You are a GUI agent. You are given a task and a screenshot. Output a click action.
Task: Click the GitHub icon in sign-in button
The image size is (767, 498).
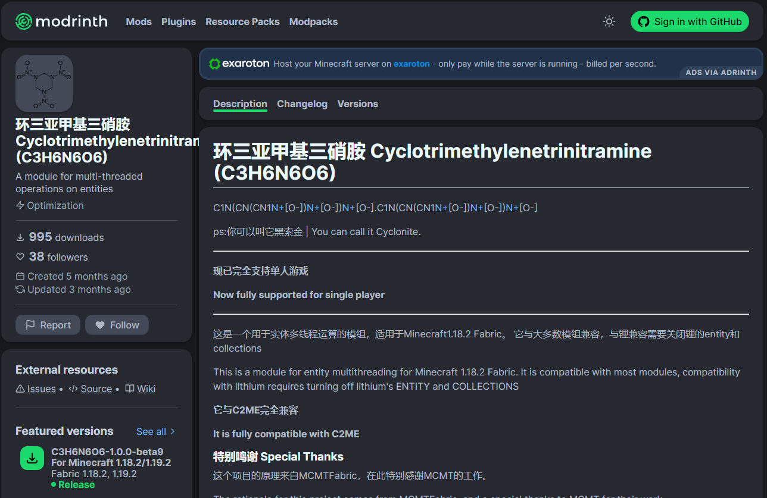coord(644,21)
